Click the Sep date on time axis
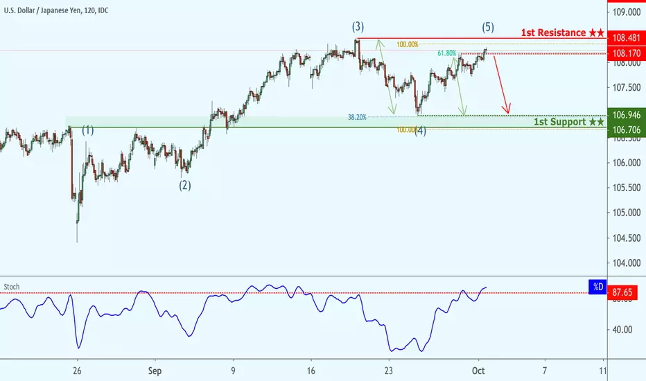The height and width of the screenshot is (381, 646). pos(155,371)
